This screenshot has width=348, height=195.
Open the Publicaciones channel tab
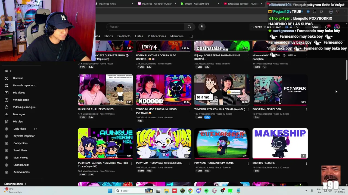(157, 36)
